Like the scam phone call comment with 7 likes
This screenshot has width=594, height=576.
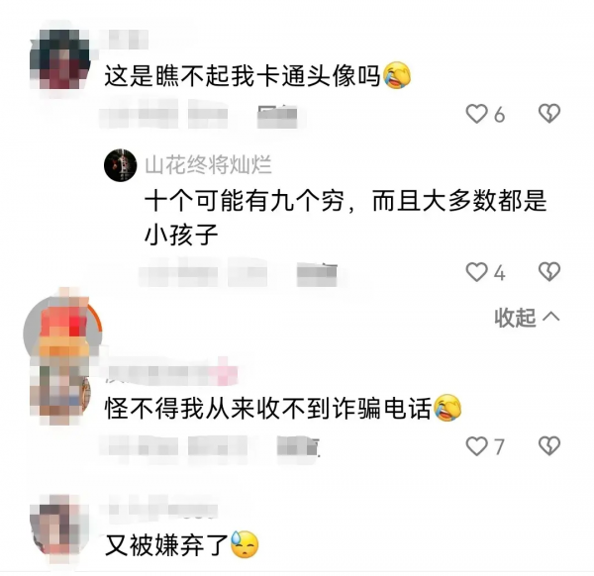pos(476,445)
